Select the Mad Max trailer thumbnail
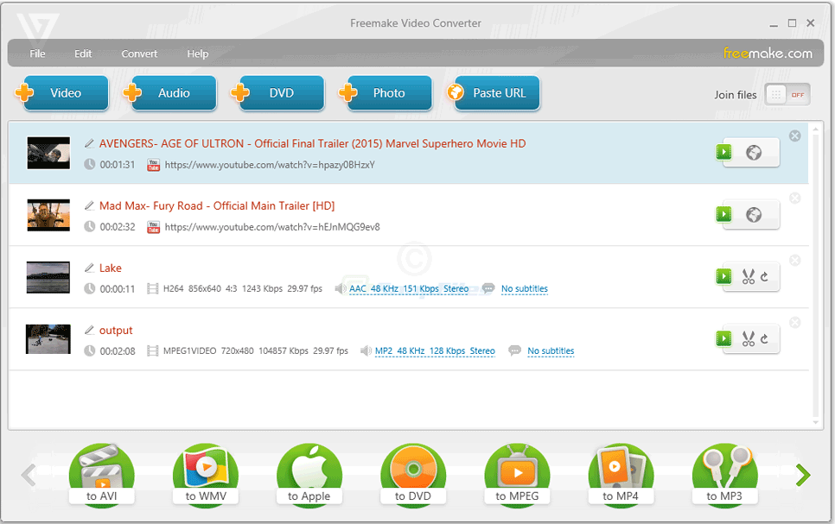Screen dimensions: 835x524 [x=48, y=215]
